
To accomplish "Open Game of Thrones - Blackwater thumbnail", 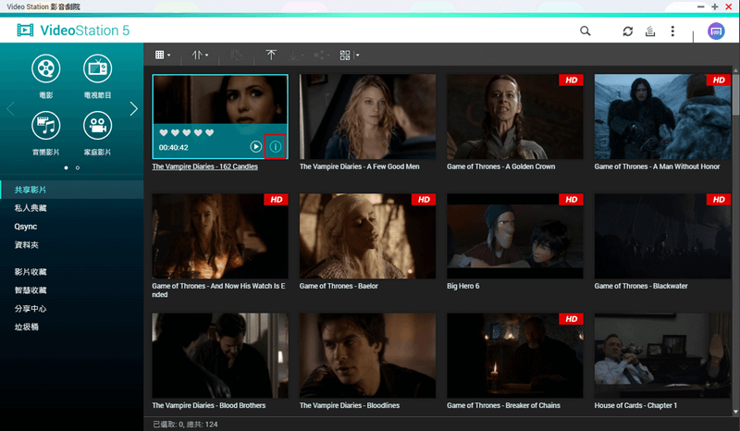I will pyautogui.click(x=662, y=236).
